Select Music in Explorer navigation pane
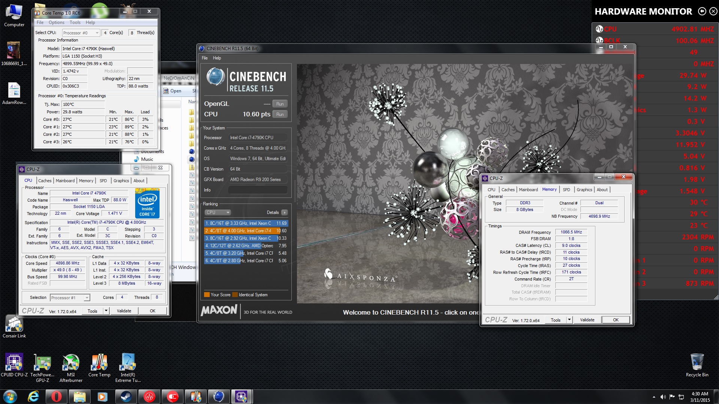Image resolution: width=719 pixels, height=404 pixels. pyautogui.click(x=144, y=159)
